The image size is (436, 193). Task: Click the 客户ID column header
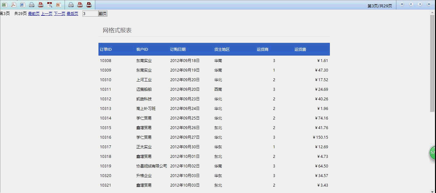pyautogui.click(x=142, y=49)
